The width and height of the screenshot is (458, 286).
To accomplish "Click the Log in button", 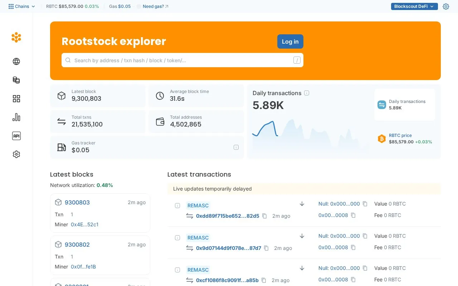I will click(x=290, y=41).
